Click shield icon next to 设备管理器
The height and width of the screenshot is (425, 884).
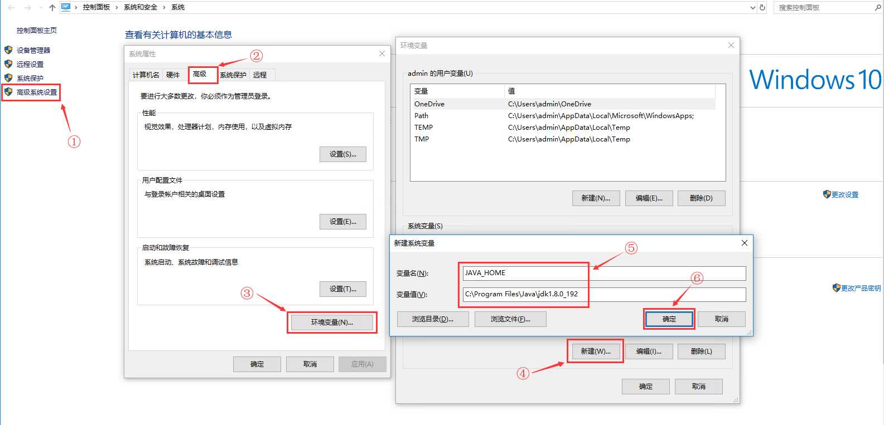click(x=8, y=50)
